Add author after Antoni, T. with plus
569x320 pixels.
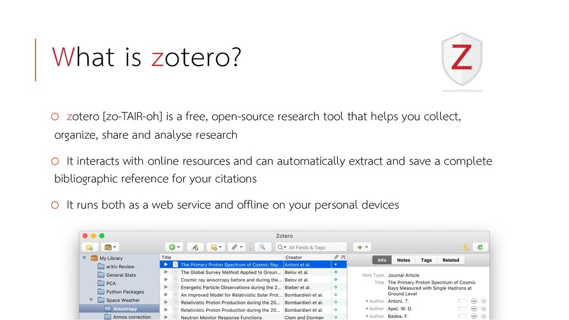tap(483, 301)
